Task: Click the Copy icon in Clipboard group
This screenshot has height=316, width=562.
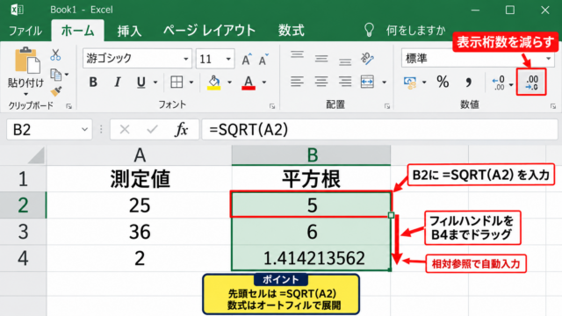Action: [x=56, y=75]
